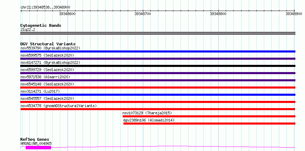Click the HMGN1|NM_004965 gene label

click(36, 143)
